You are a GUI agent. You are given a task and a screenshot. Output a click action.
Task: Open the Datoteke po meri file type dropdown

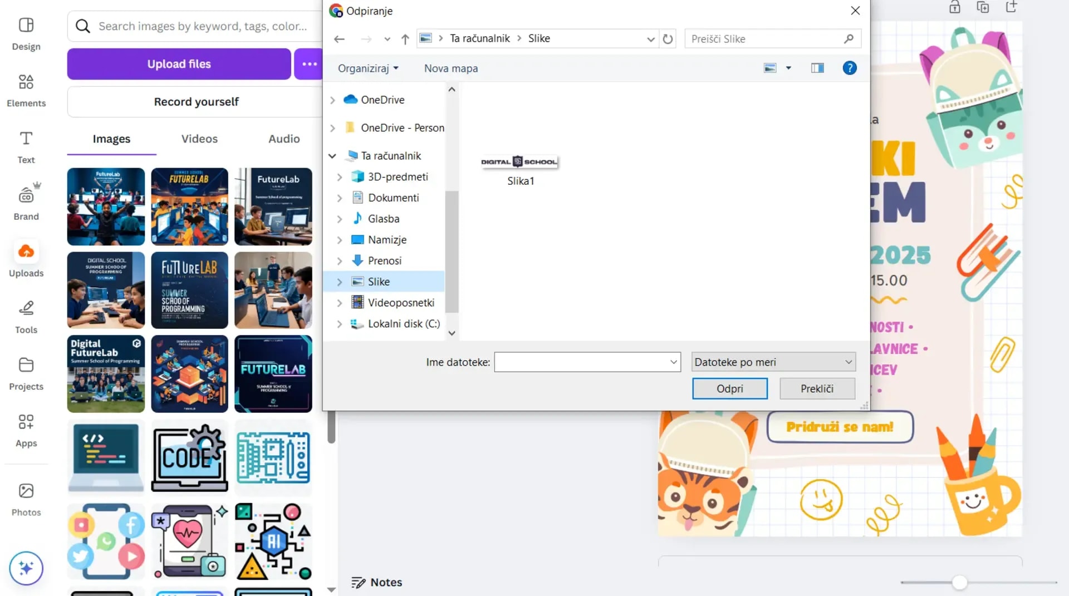click(x=773, y=362)
